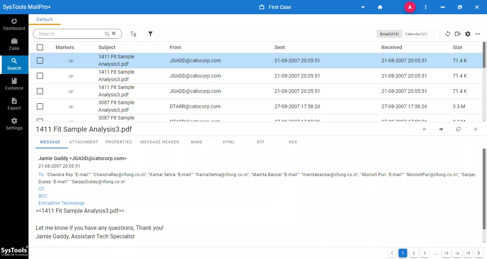
Task: Go to page 15
Action: coord(468,253)
